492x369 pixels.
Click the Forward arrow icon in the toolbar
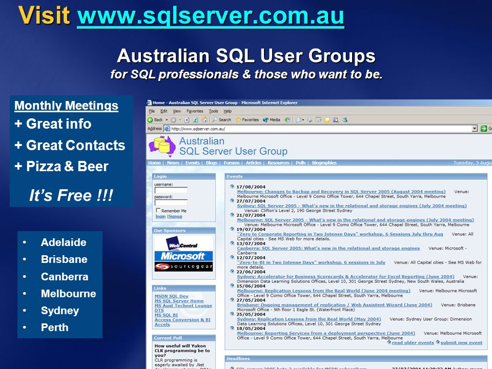click(173, 120)
